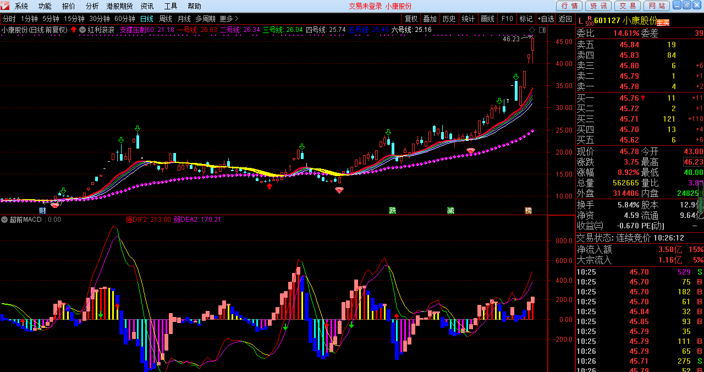Switch to the 30分钟 period
704x372 pixels.
[x=100, y=19]
